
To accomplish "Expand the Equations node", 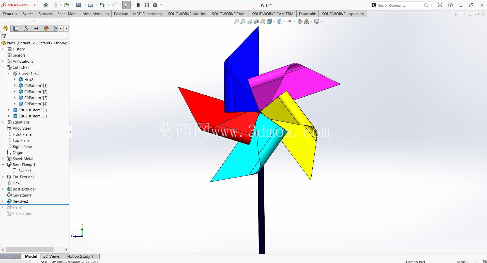I will click(x=3, y=122).
